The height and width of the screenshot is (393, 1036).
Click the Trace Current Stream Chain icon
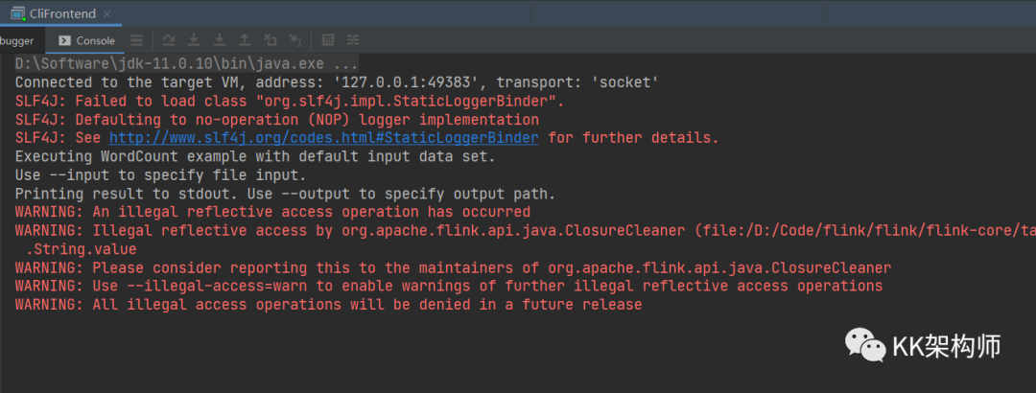353,40
